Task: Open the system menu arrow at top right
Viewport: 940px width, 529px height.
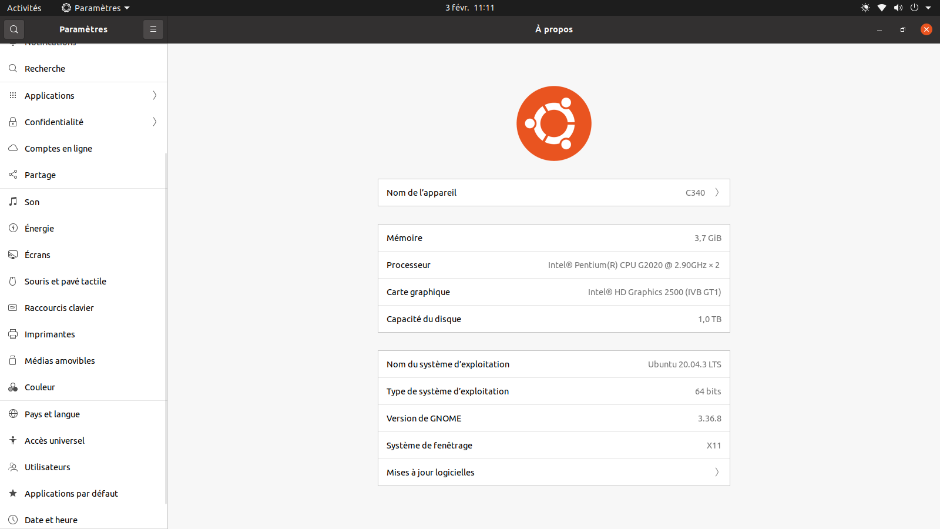Action: point(928,8)
